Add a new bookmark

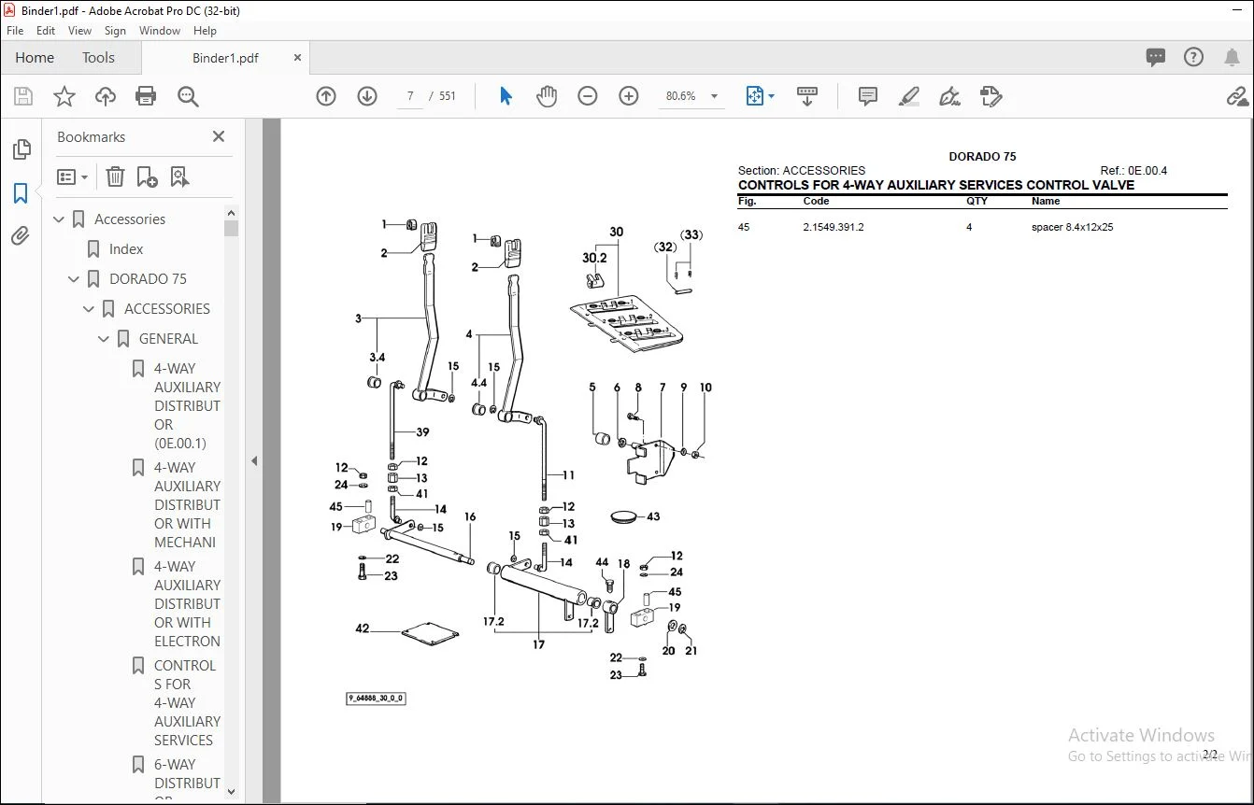click(147, 177)
